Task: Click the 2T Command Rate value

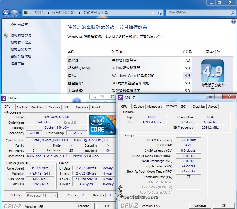Action: (188, 177)
